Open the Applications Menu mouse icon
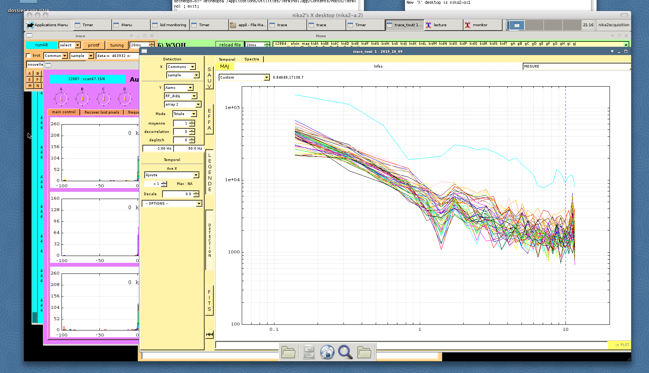649x373 pixels. click(30, 25)
